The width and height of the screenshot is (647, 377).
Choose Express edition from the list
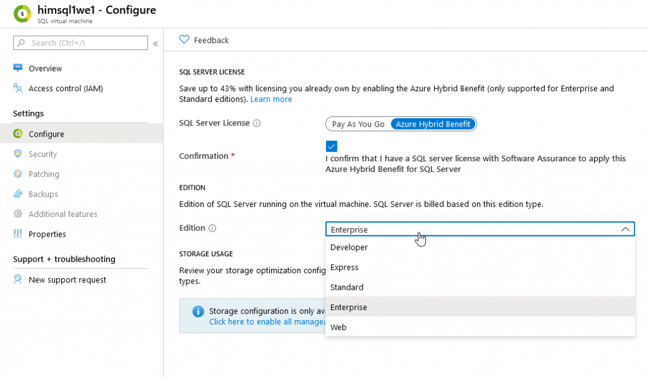click(480, 267)
